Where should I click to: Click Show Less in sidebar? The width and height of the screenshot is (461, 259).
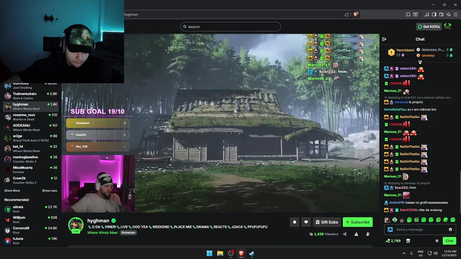click(x=49, y=191)
